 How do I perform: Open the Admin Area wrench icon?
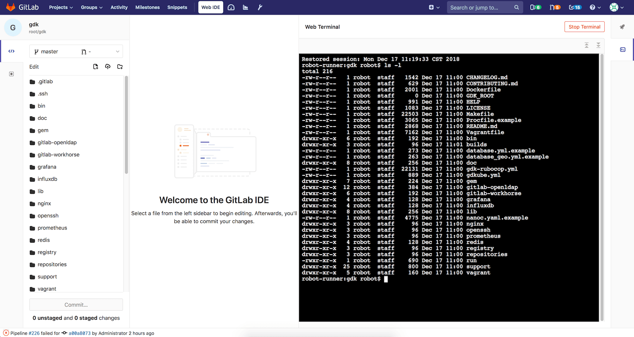coord(260,7)
